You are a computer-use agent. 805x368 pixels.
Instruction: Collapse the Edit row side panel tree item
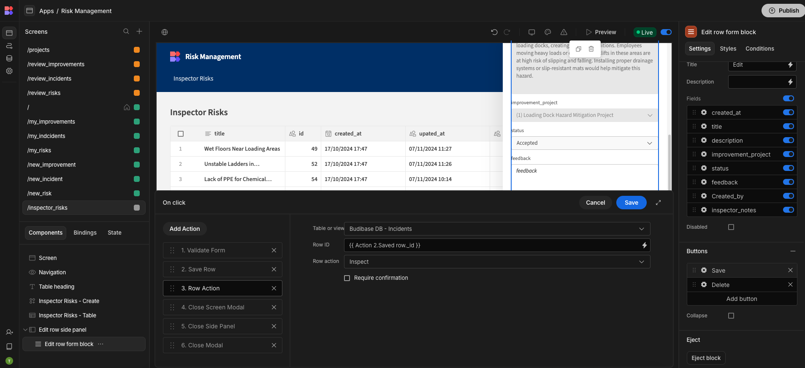(25, 330)
